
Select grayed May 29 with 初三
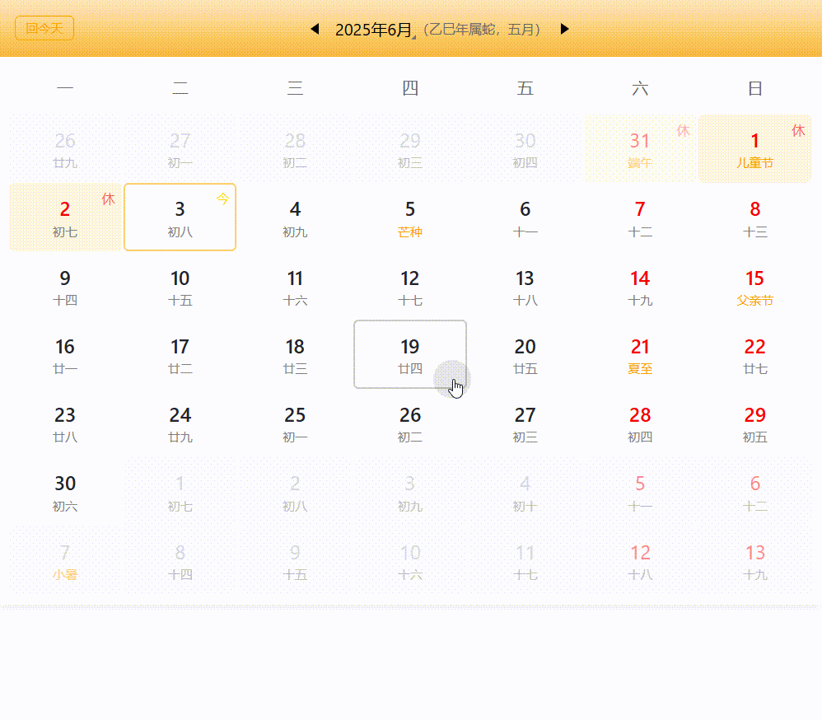coord(410,149)
